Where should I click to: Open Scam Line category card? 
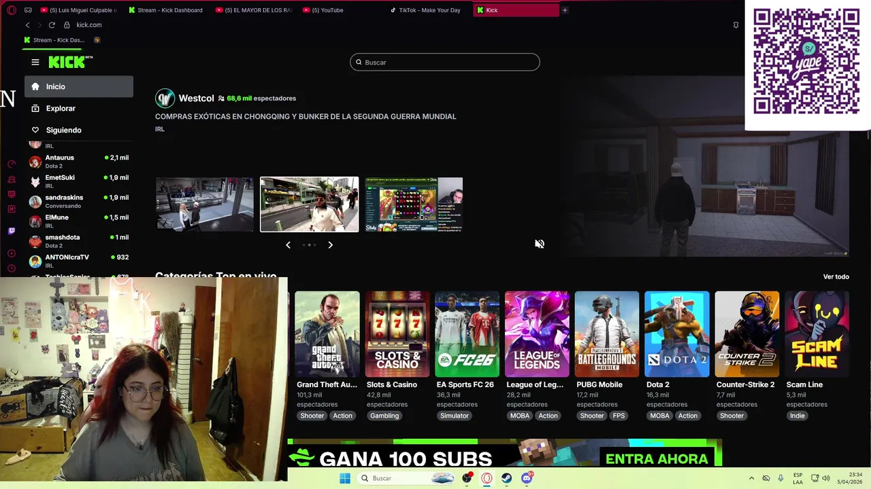click(x=817, y=334)
